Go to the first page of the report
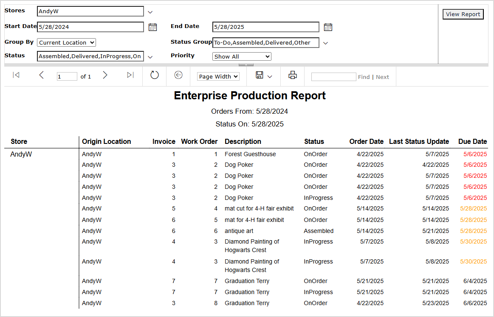The image size is (494, 317). (x=16, y=75)
